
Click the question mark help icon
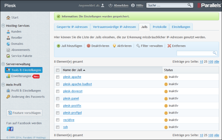[133, 5]
